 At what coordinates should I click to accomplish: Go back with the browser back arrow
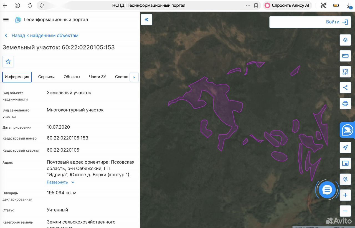click(5, 5)
